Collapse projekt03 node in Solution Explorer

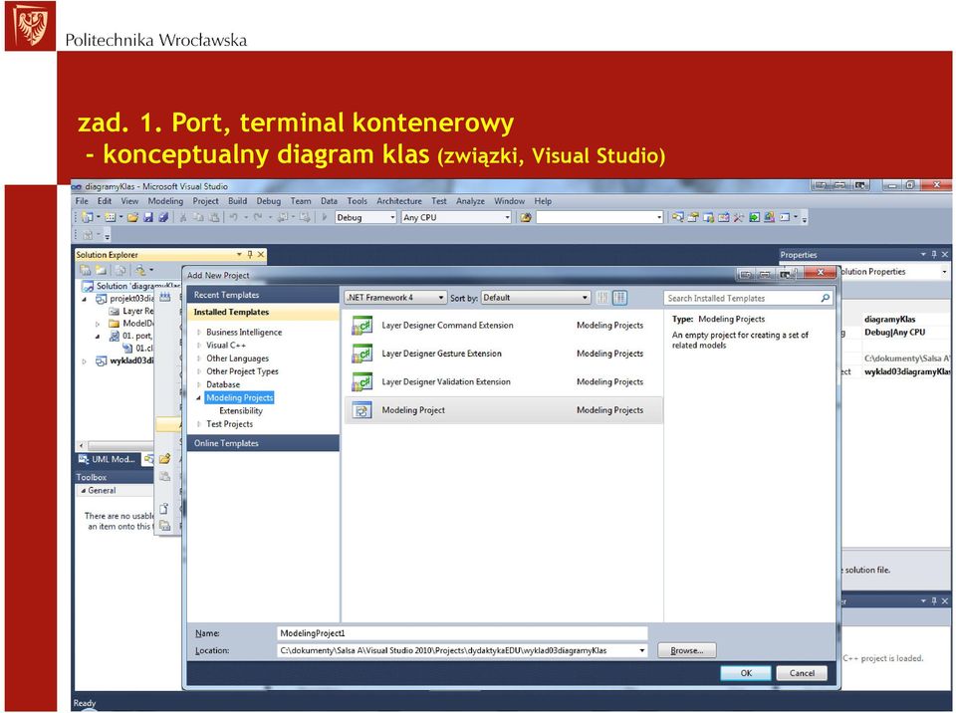point(84,299)
